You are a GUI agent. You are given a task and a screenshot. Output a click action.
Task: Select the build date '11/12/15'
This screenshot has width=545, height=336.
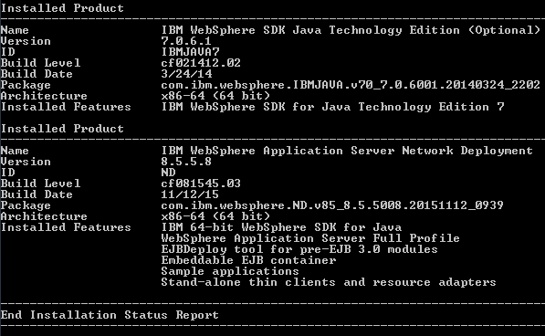[x=190, y=194]
